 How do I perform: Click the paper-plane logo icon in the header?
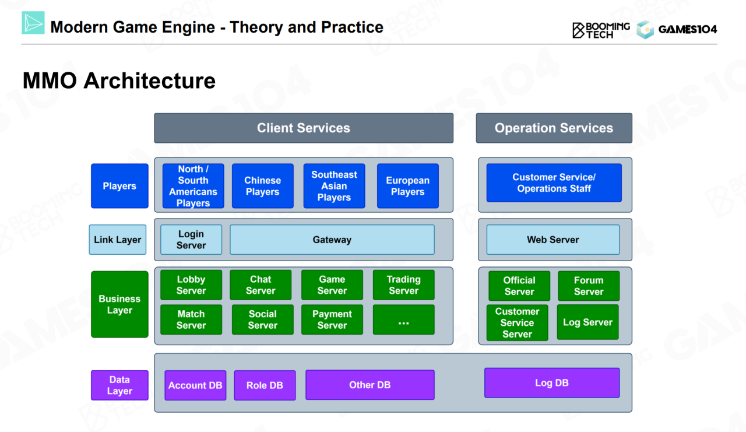33,23
